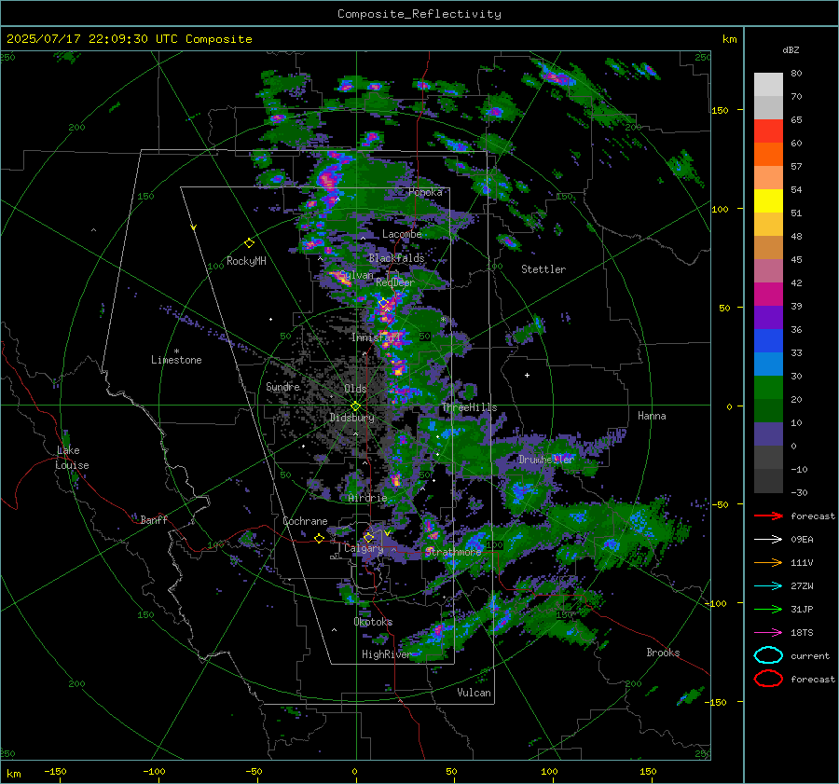Viewport: 839px width, 784px height.
Task: Click the Sundre label
Action: (x=282, y=386)
